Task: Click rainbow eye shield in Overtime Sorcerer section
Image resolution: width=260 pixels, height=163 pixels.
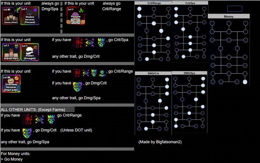Action: pos(77,87)
